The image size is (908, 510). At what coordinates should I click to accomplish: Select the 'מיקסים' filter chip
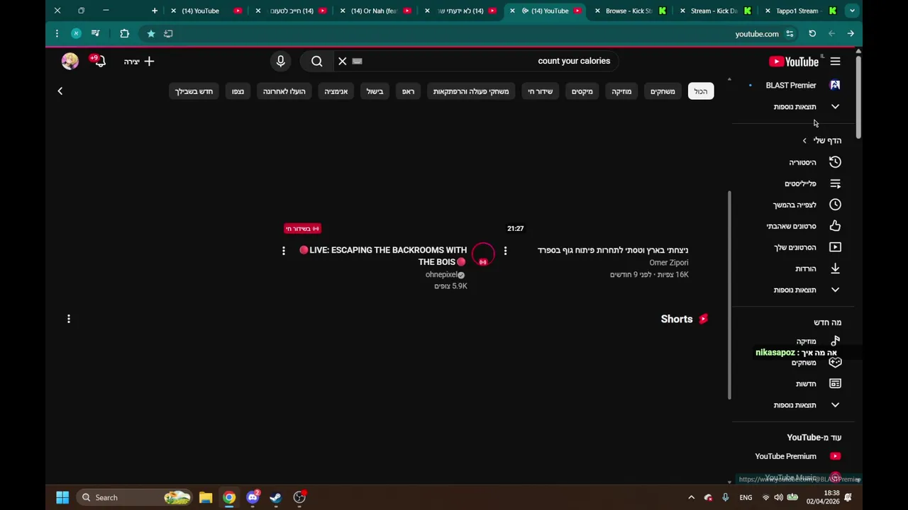(582, 91)
